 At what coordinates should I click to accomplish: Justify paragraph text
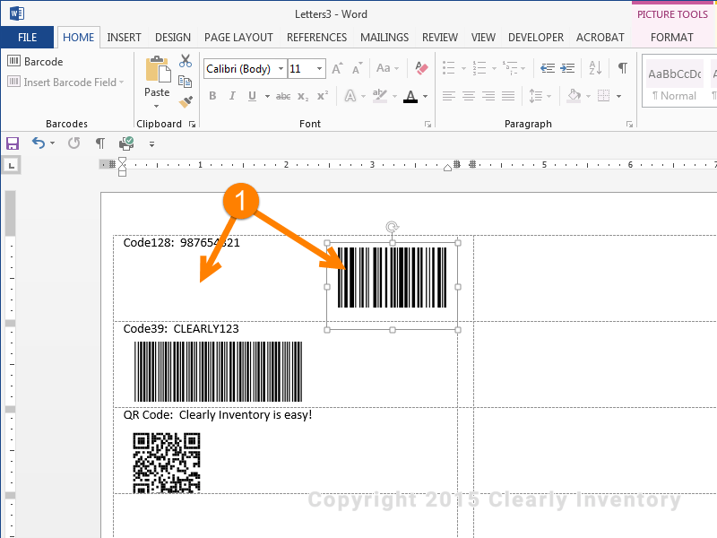pyautogui.click(x=508, y=96)
